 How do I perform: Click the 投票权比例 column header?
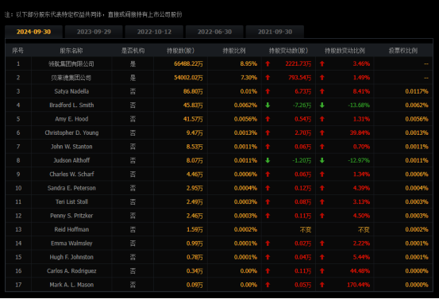click(403, 51)
